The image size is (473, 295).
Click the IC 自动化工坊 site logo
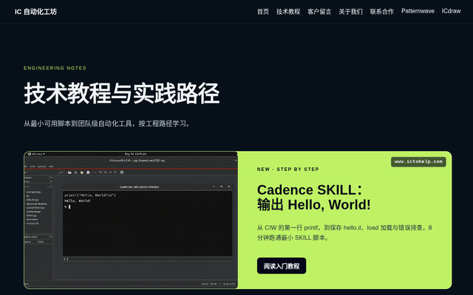35,12
